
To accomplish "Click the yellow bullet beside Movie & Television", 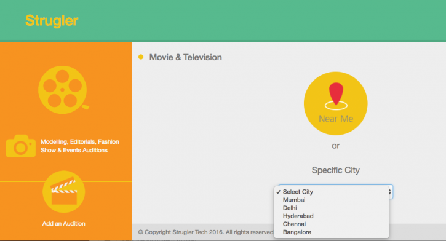I will [x=141, y=57].
